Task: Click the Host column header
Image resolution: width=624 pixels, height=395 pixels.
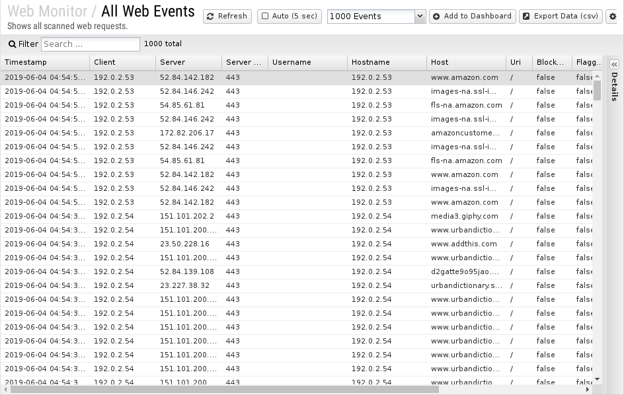Action: 467,62
